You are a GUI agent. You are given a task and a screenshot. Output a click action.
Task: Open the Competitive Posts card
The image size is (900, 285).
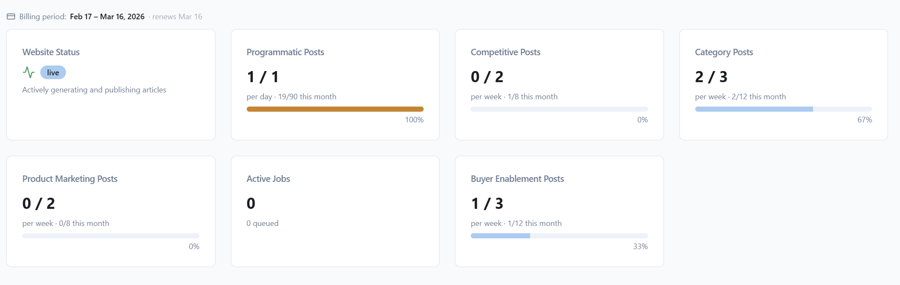pyautogui.click(x=559, y=84)
